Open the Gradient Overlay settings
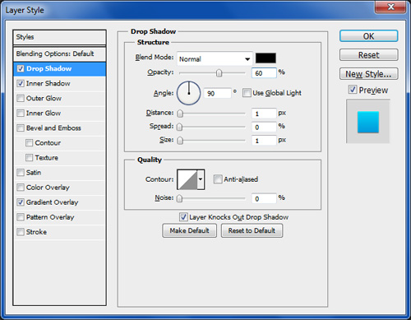411x320 pixels. pyautogui.click(x=52, y=202)
